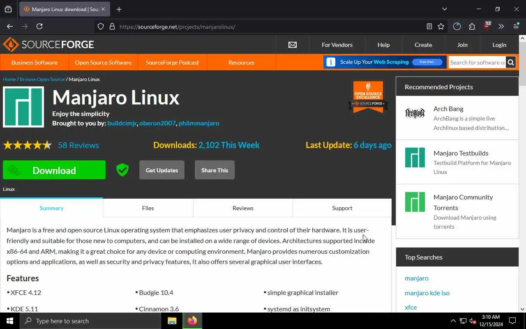Viewport: 526px width, 329px height.
Task: Click the green Download button
Action: pos(54,170)
